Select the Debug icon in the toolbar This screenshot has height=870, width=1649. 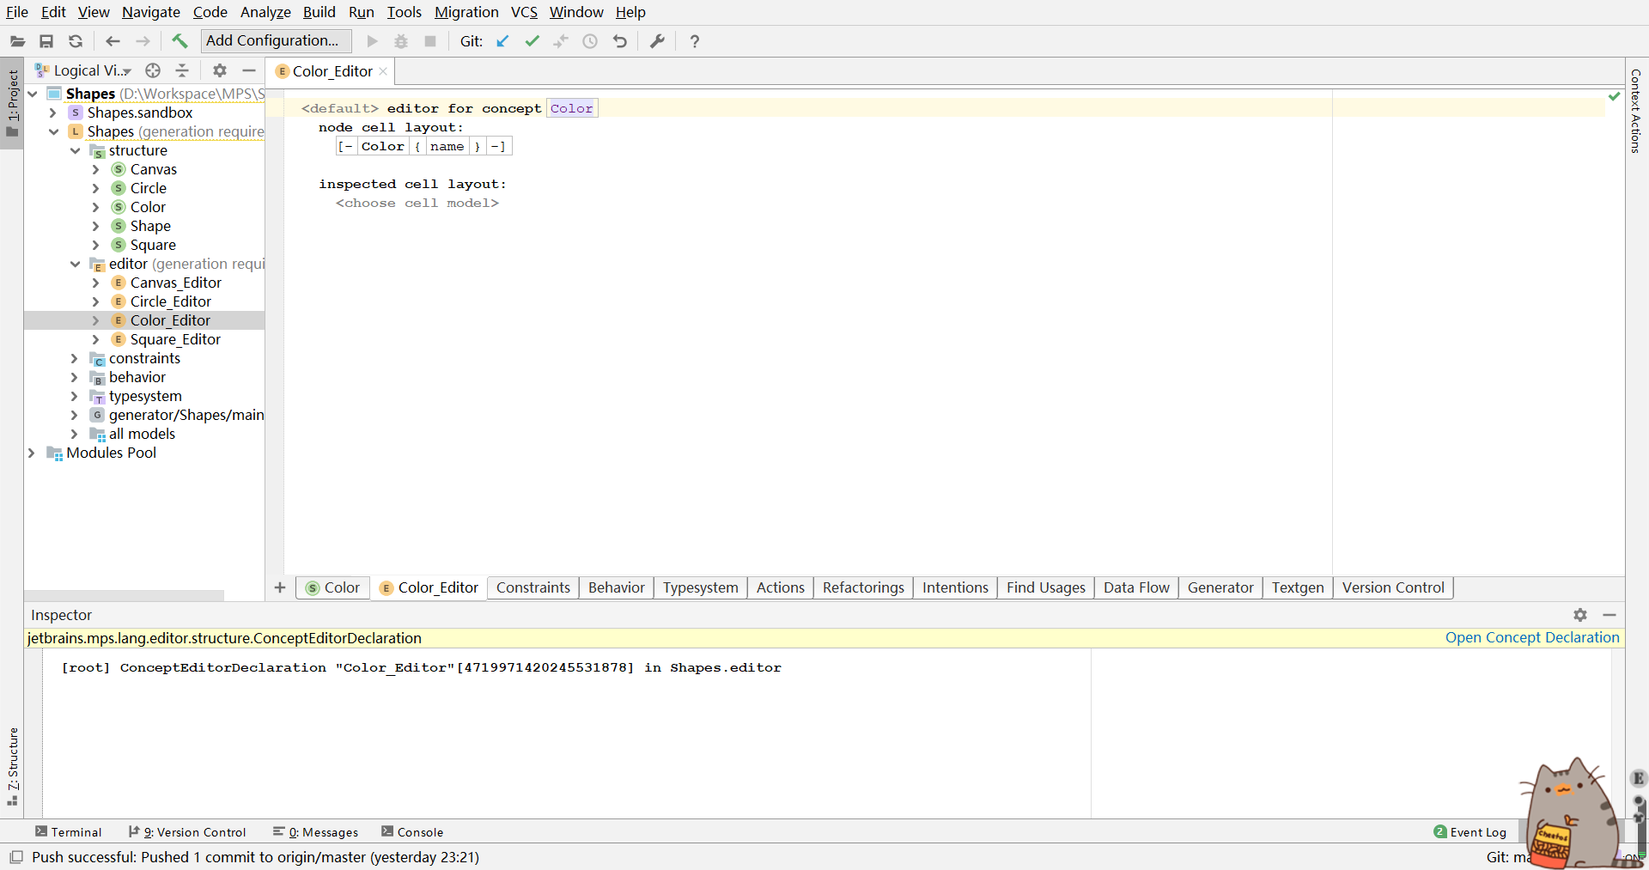click(x=400, y=40)
